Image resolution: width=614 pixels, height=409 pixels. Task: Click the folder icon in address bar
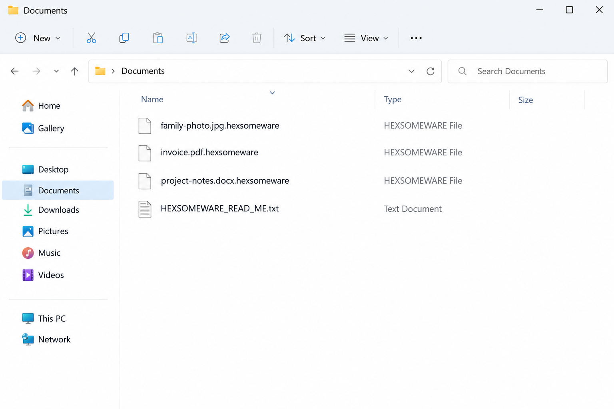(x=100, y=71)
